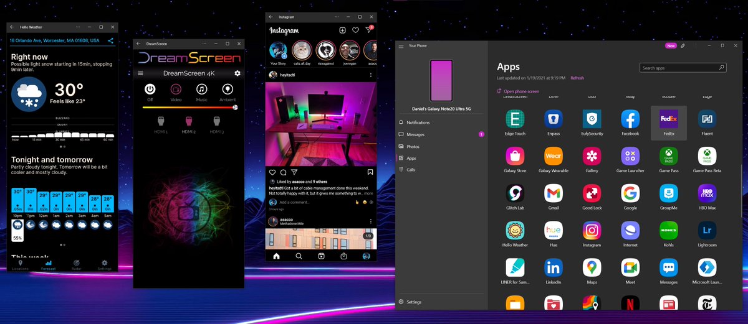Launch the Gallery app
The height and width of the screenshot is (324, 748).
pyautogui.click(x=592, y=156)
